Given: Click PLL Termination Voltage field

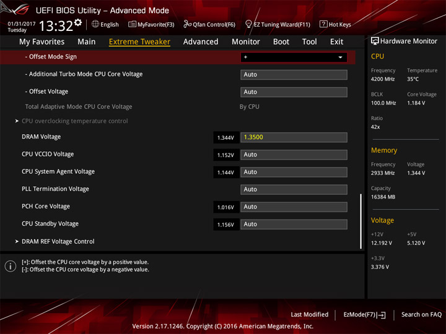Looking at the screenshot, I should click(x=294, y=189).
